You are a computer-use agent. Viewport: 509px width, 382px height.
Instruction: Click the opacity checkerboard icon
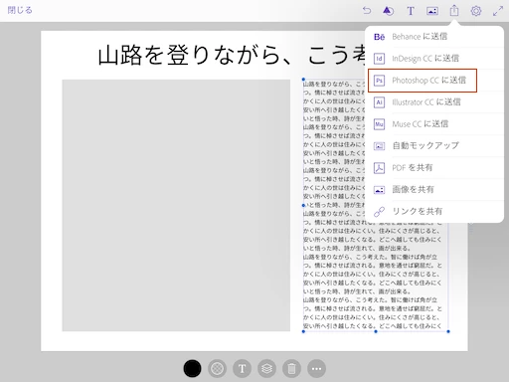(x=217, y=368)
